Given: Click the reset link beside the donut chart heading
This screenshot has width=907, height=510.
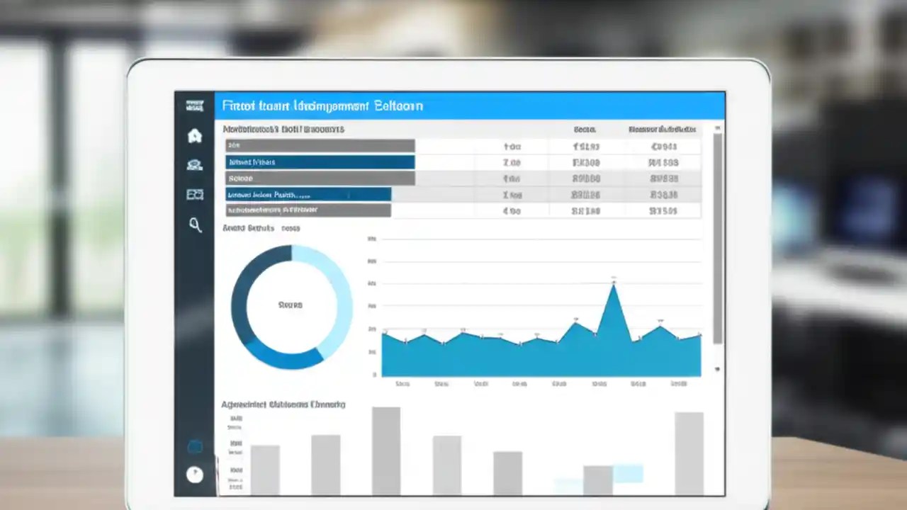Looking at the screenshot, I should tap(290, 228).
